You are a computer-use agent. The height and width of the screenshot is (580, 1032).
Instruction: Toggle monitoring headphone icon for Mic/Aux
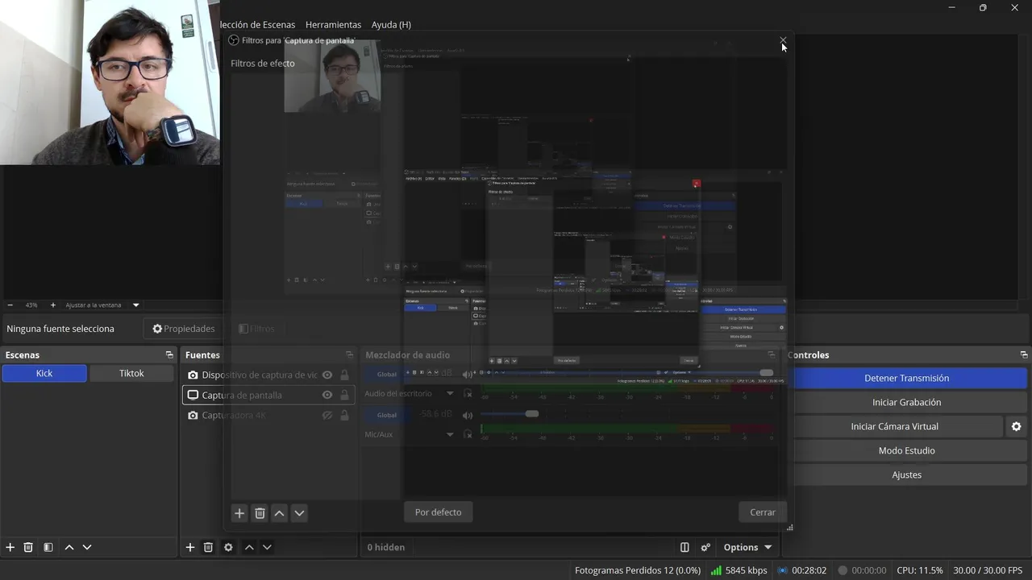pyautogui.click(x=468, y=434)
